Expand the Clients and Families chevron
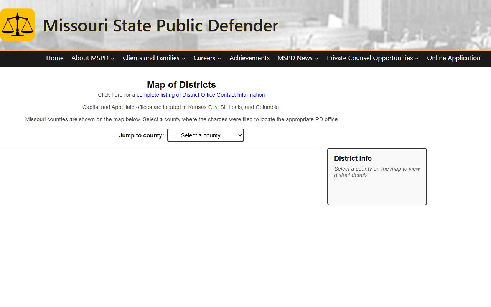491x307 pixels. click(x=183, y=58)
